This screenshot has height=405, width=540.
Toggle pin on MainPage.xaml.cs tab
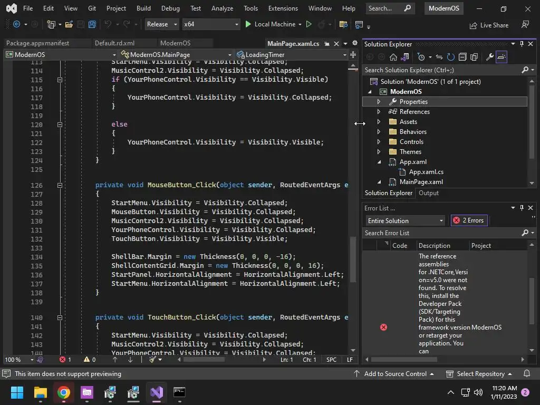[x=327, y=44]
